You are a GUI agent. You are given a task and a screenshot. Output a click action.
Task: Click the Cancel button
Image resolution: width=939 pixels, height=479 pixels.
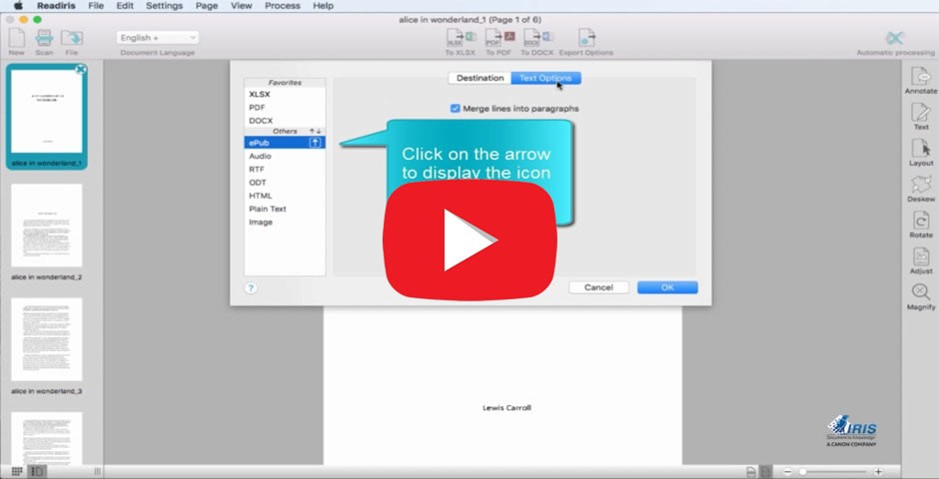[x=598, y=287]
